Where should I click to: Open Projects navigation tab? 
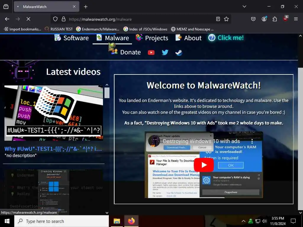pos(152,38)
